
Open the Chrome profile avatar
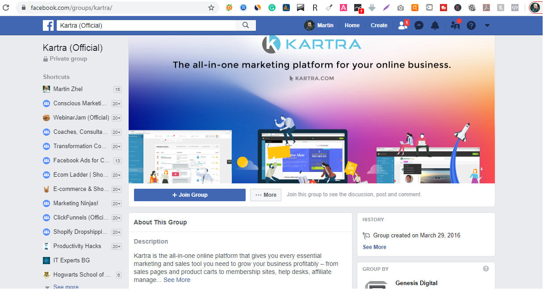tap(535, 8)
